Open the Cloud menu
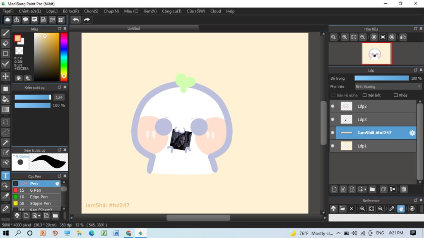Viewport: 424px width, 238px height. click(215, 11)
